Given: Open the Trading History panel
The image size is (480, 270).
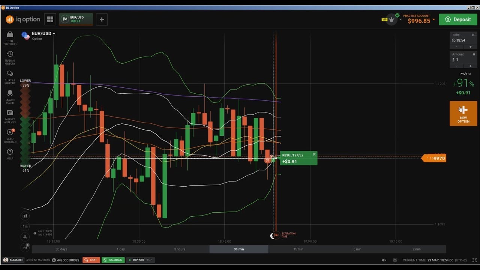Looking at the screenshot, I should coord(10,58).
